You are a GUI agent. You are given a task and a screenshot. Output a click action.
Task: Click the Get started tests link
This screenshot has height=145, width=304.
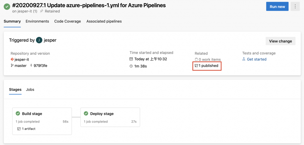coord(256,59)
